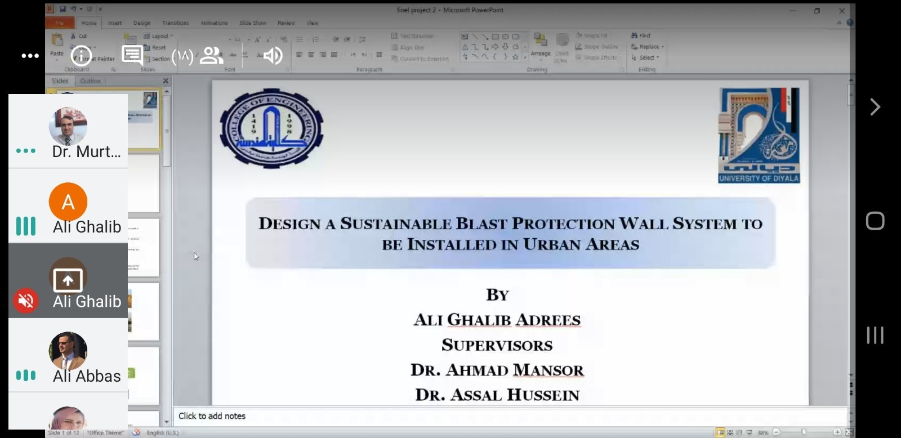Select Ali Ghalib tile with orange A avatar
The height and width of the screenshot is (438, 901).
(x=68, y=206)
